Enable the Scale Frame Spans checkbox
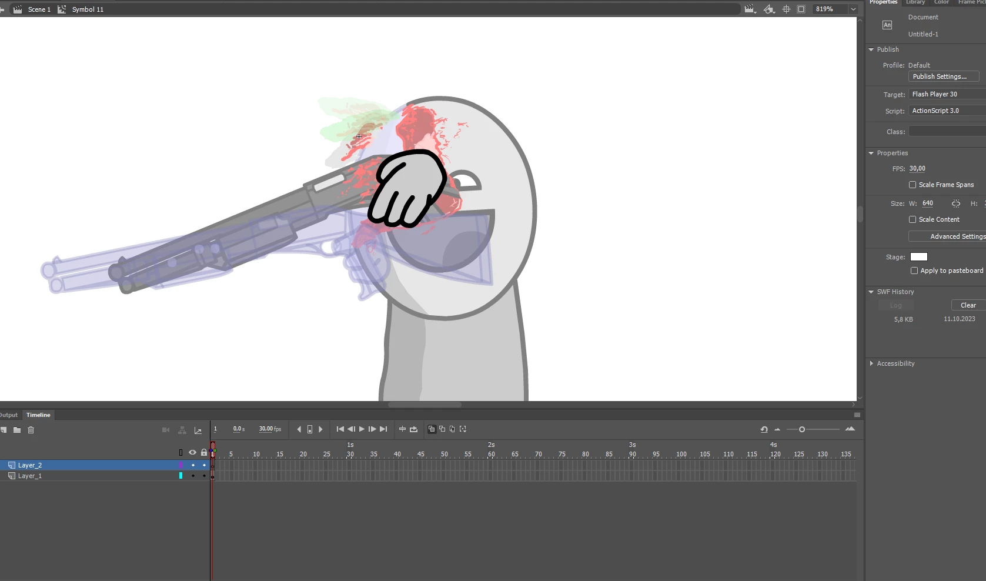 pyautogui.click(x=913, y=185)
